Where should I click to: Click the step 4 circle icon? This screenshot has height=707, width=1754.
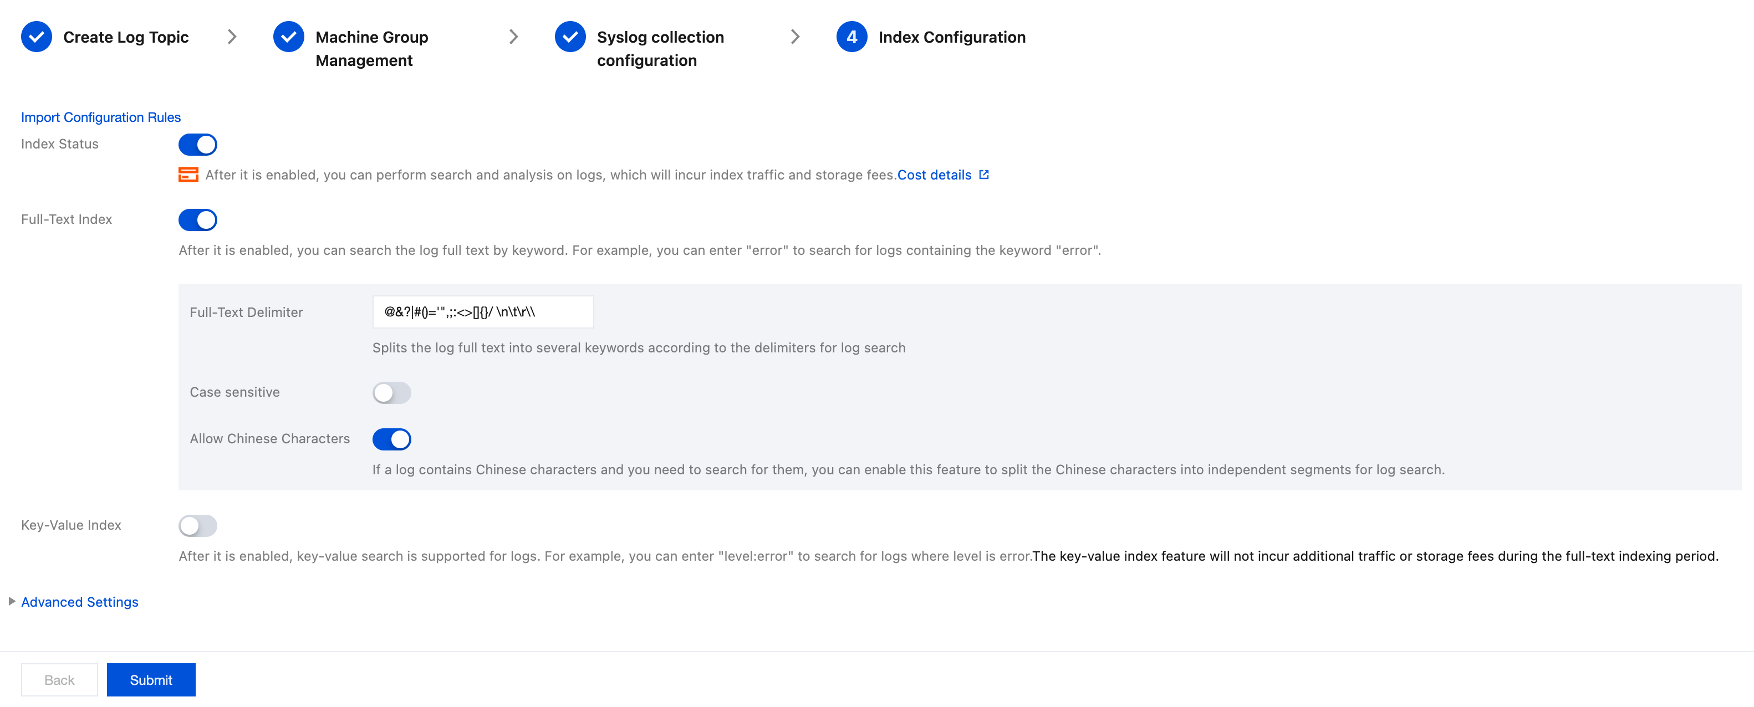[x=851, y=37]
